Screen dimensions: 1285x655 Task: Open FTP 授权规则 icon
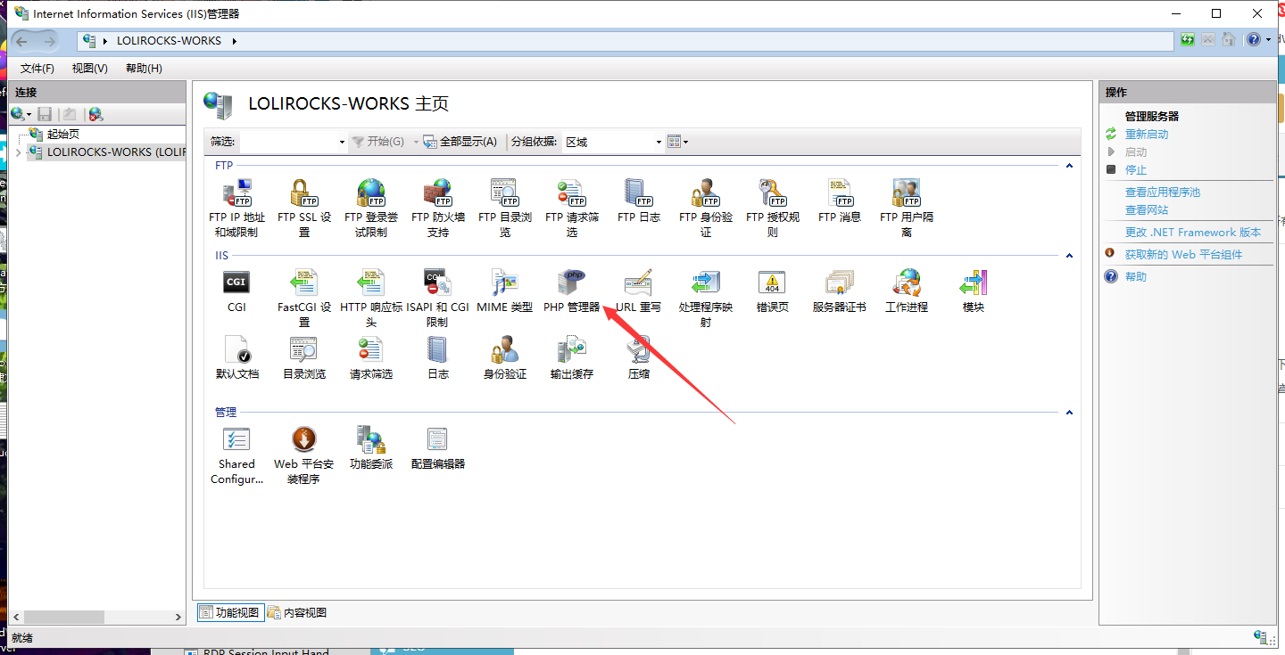click(773, 207)
